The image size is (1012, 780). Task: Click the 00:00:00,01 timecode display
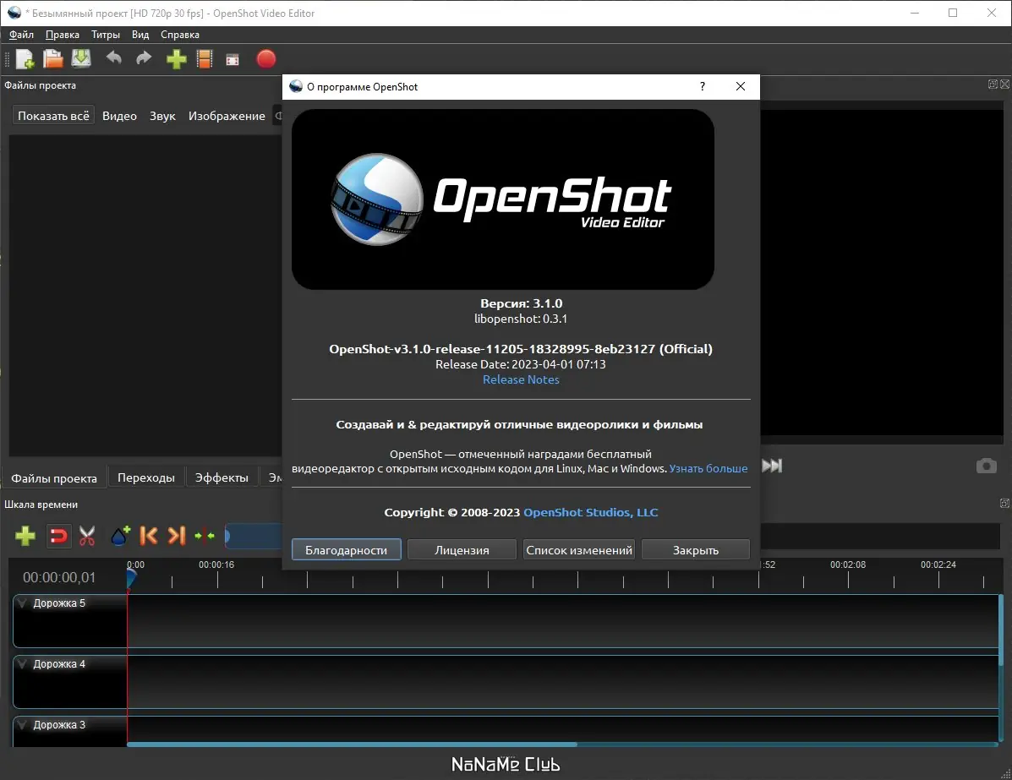tap(59, 577)
